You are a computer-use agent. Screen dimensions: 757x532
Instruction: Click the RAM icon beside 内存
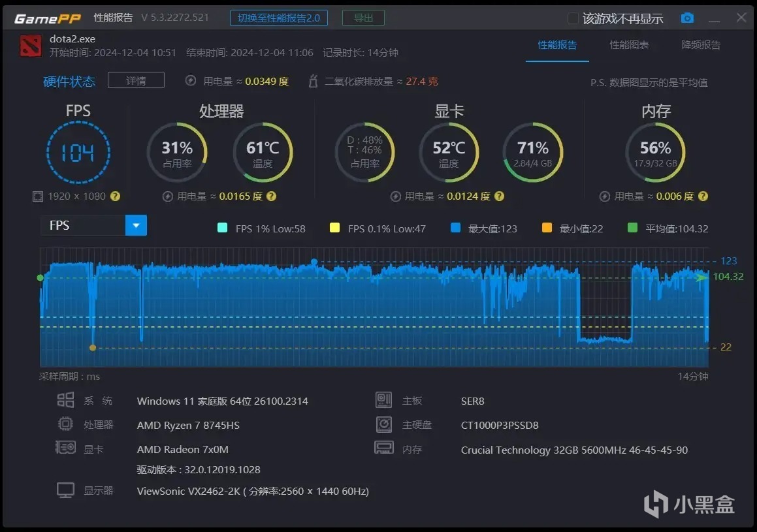pyautogui.click(x=384, y=448)
